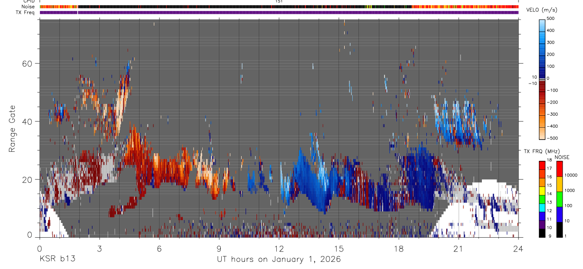This screenshot has height=269, width=583.
Task: Click the 1 label at NOISE bar bottom
Action: click(566, 236)
